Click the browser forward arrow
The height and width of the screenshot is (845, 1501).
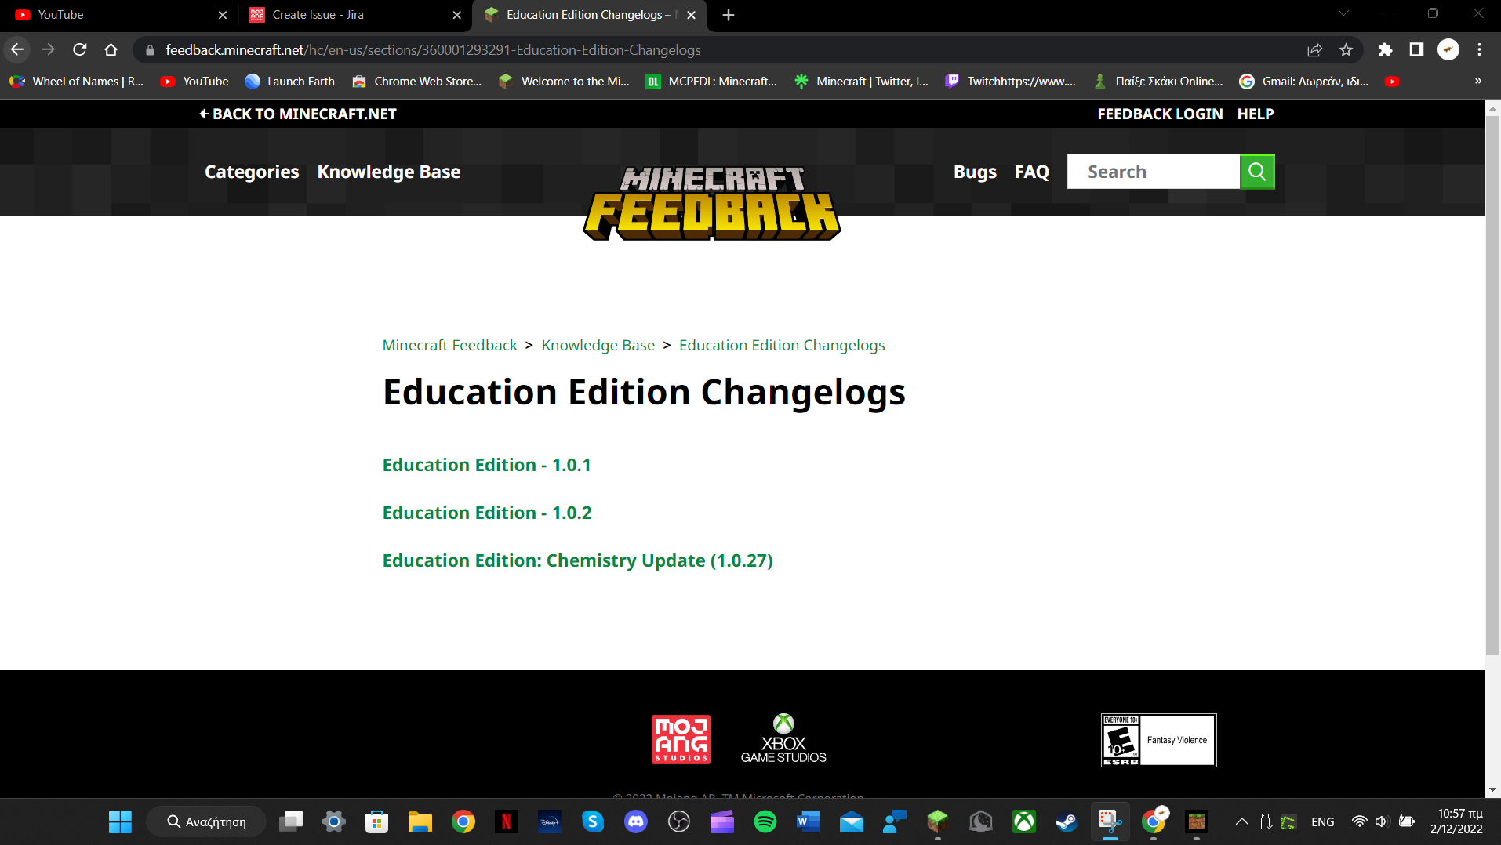coord(49,49)
